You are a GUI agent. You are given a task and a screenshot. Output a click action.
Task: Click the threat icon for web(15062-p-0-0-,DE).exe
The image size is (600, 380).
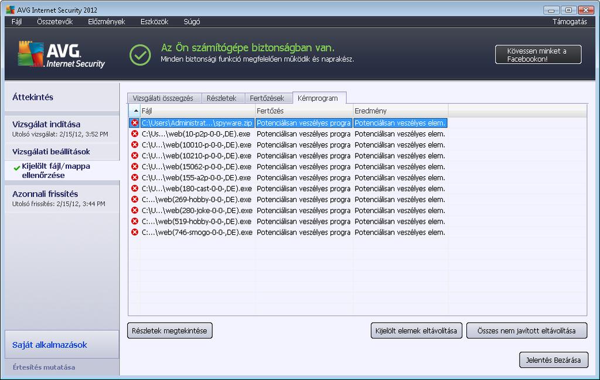(x=135, y=166)
